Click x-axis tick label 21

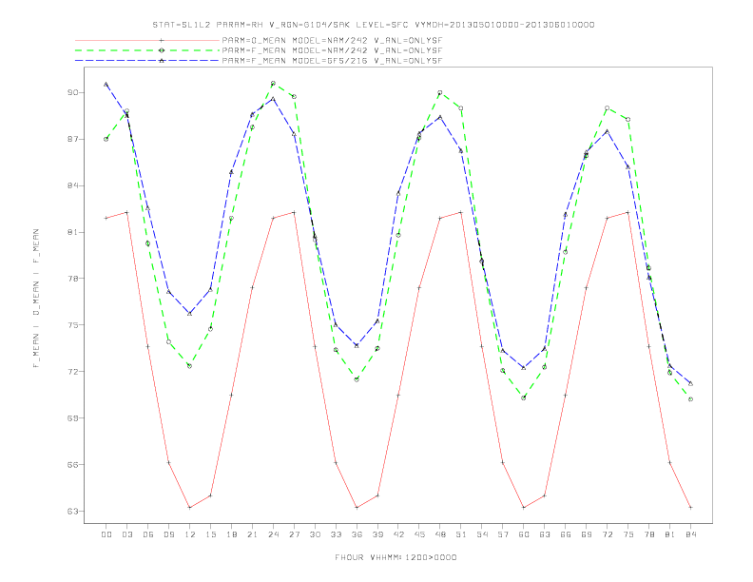tap(252, 534)
